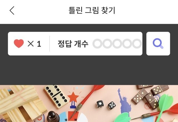Tap the lives count number 1
This screenshot has height=122, width=178.
tap(39, 44)
